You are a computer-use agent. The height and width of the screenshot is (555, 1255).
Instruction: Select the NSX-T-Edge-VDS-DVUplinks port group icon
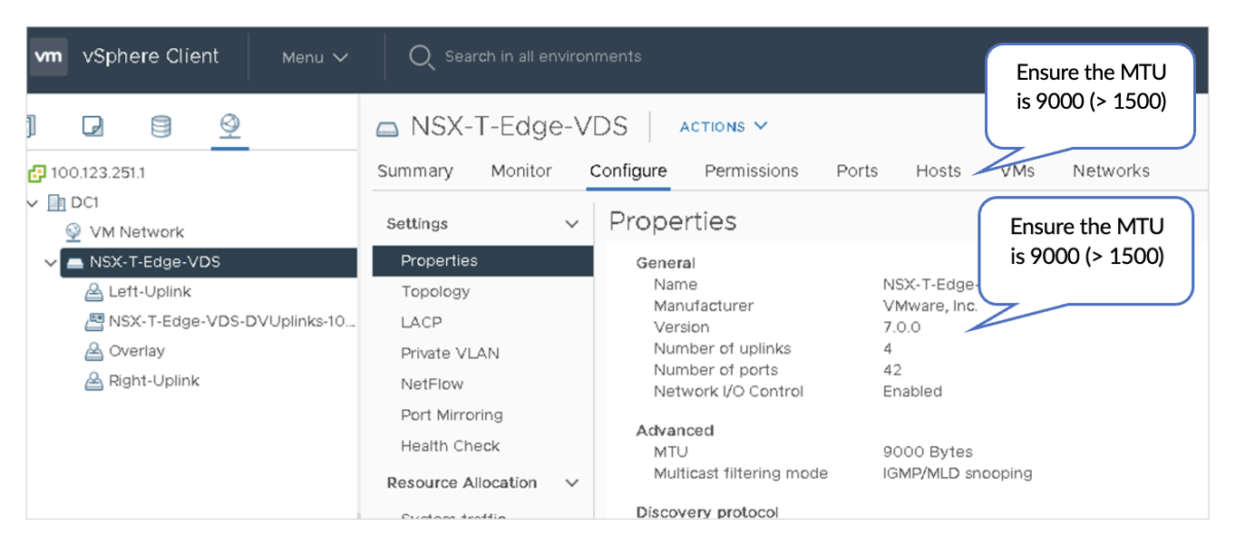[93, 322]
